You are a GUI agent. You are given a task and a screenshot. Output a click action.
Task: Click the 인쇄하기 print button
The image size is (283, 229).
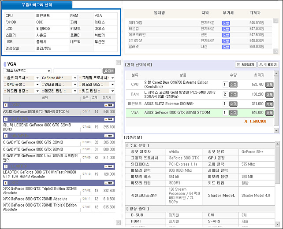point(268,65)
